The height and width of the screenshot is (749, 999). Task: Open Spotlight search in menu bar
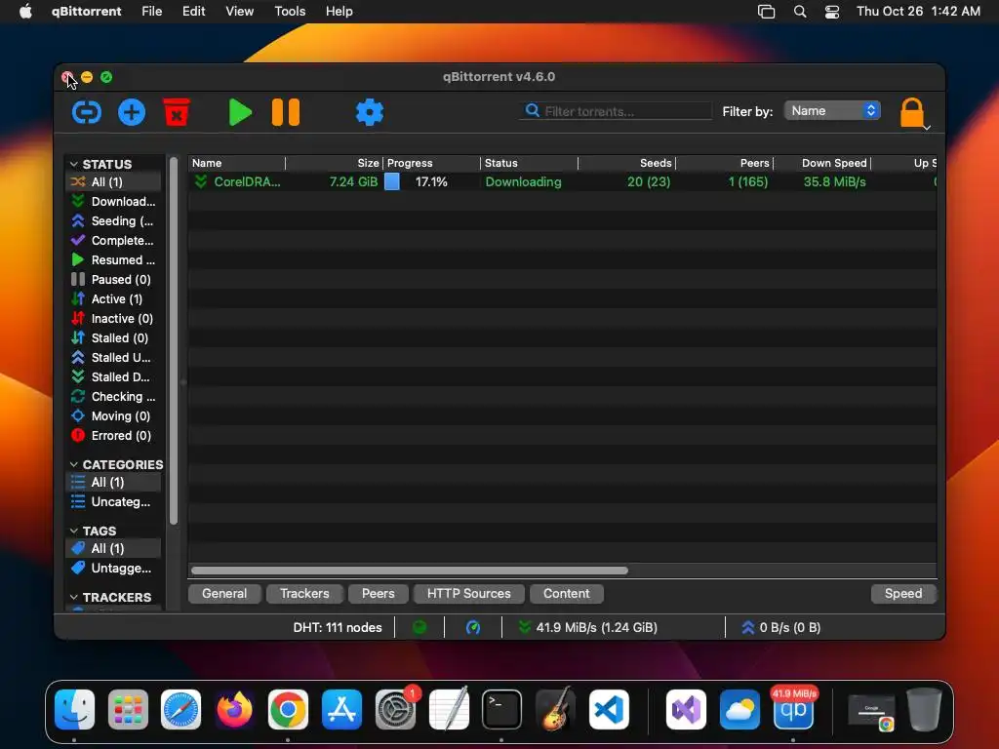(x=800, y=12)
